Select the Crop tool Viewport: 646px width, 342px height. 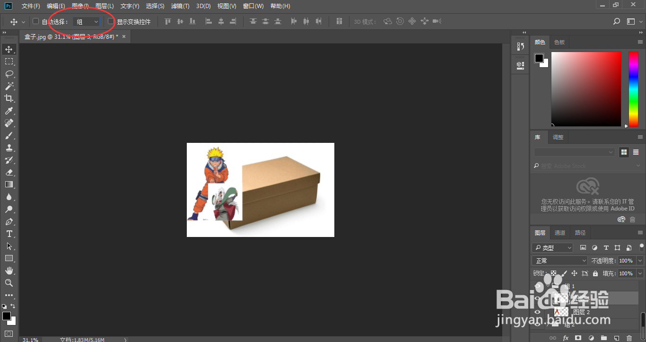[9, 98]
